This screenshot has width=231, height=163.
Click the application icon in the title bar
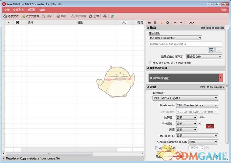pos(4,4)
